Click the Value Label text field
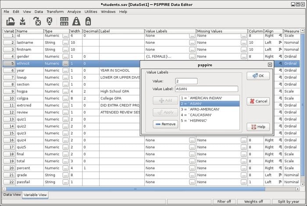Image resolution: width=307 pixels, height=206 pixels. pyautogui.click(x=207, y=89)
